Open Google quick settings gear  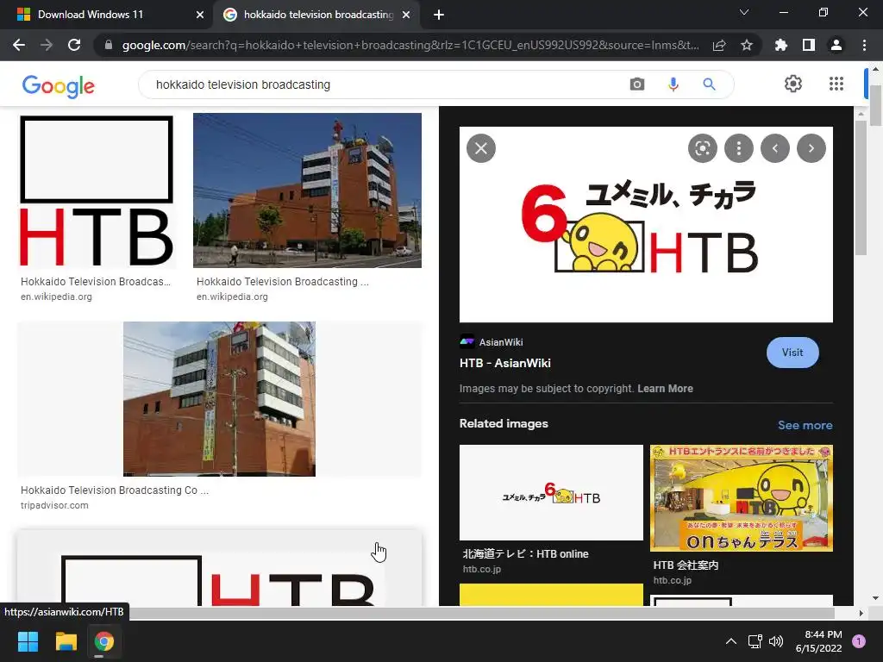793,84
